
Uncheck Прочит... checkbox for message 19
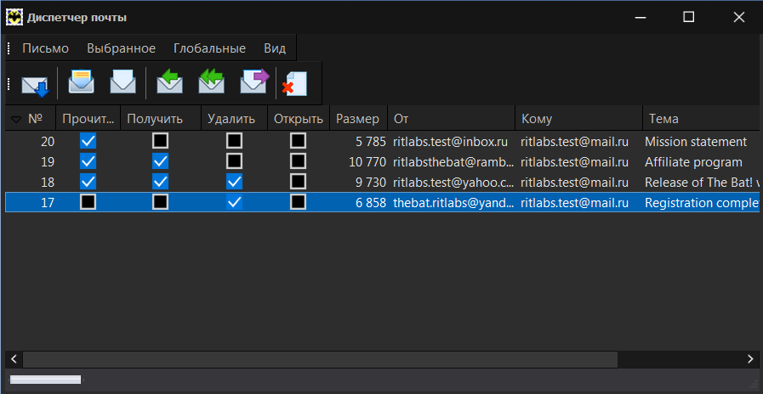pyautogui.click(x=88, y=161)
